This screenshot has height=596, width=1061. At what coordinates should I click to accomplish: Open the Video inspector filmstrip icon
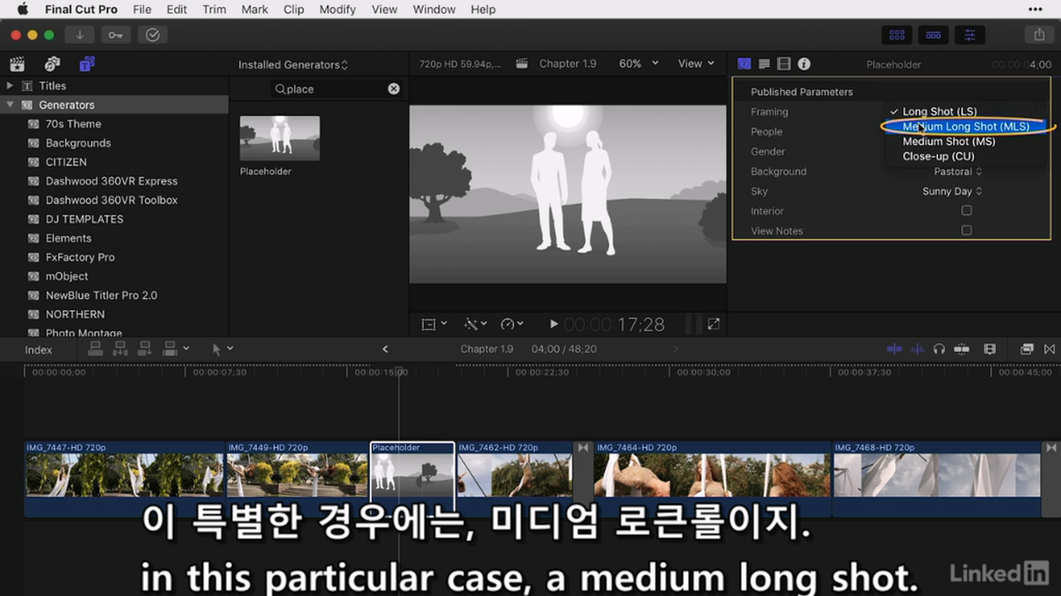pyautogui.click(x=784, y=64)
